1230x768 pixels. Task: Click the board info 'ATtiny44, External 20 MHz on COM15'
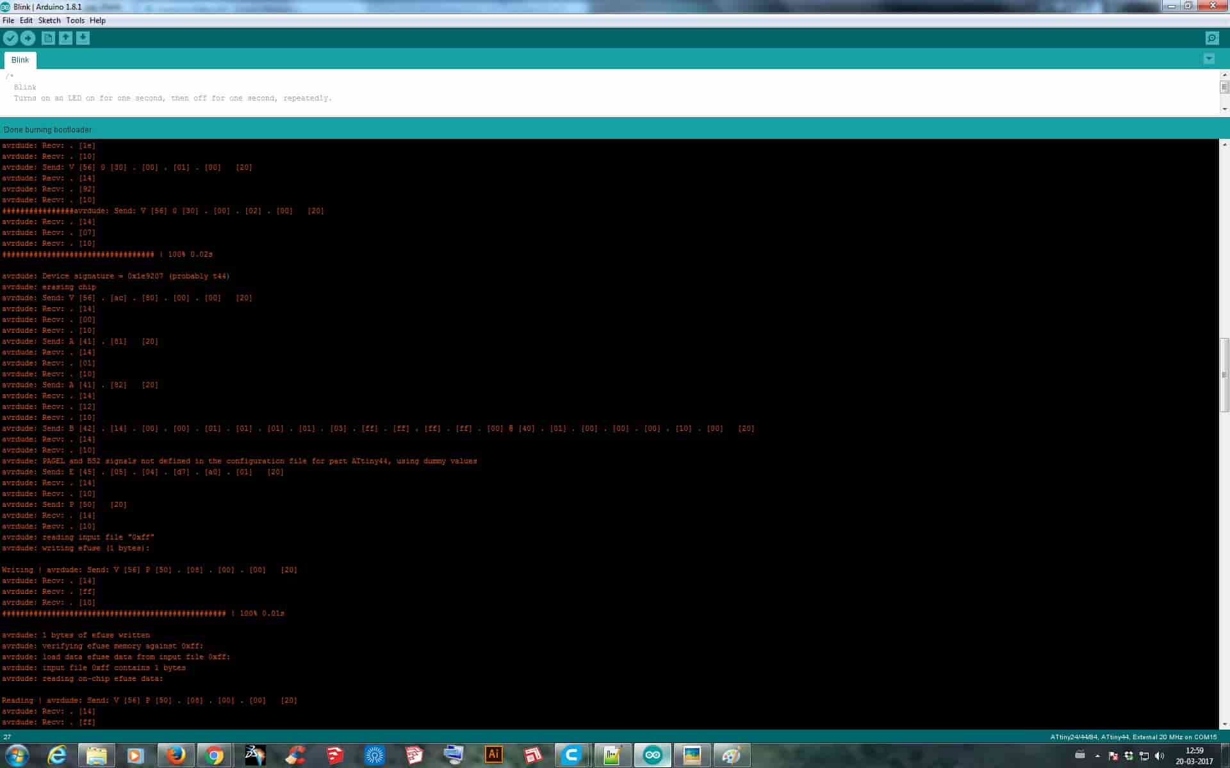[1133, 737]
